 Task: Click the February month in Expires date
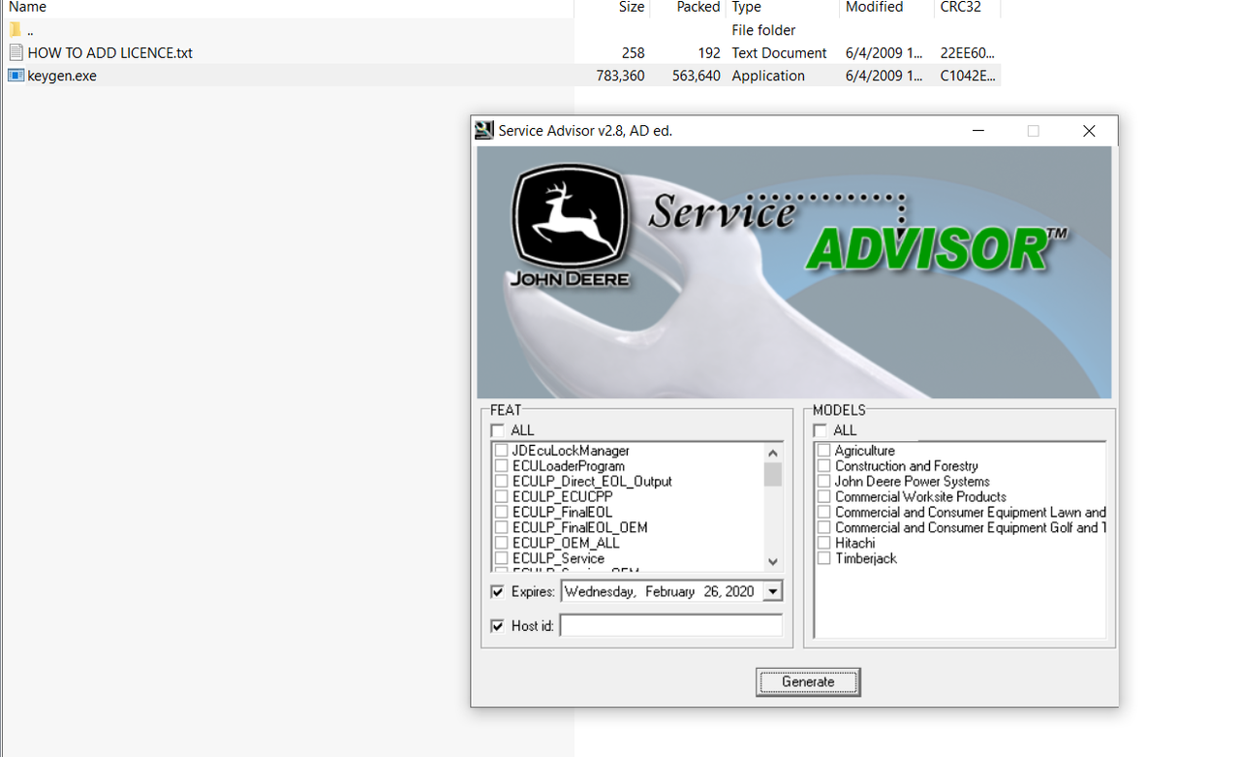click(670, 591)
